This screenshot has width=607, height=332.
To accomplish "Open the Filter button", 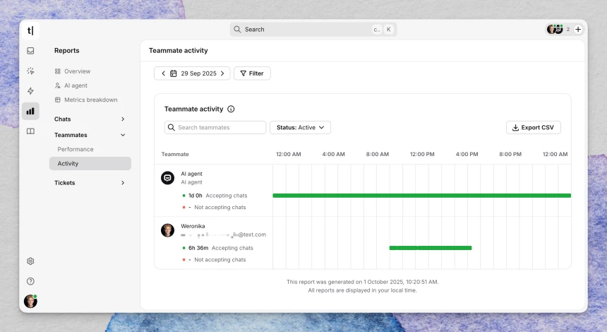I will coord(252,73).
